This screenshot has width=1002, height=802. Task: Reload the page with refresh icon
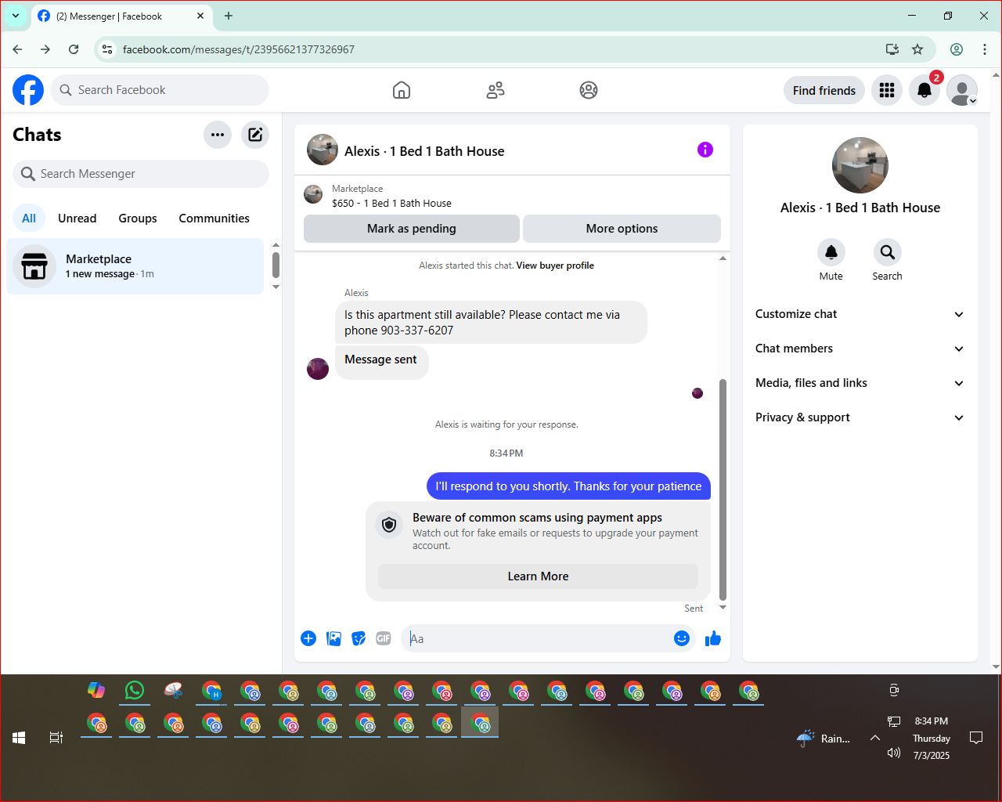(x=74, y=49)
